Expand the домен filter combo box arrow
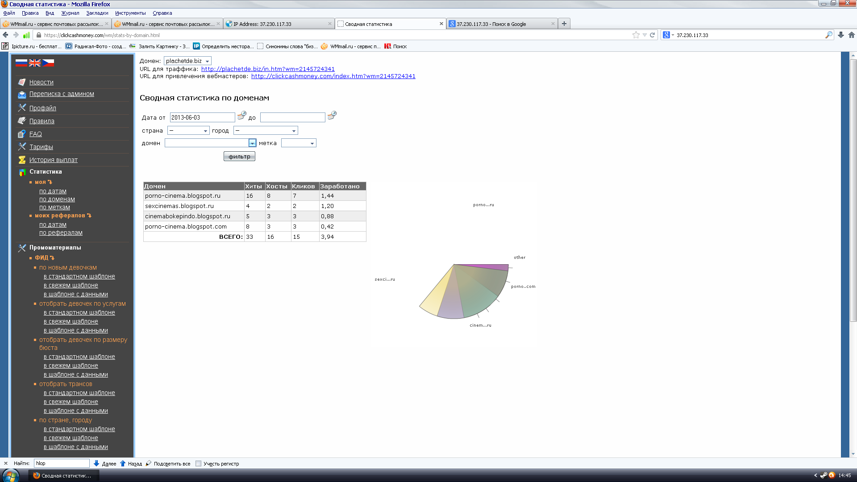The height and width of the screenshot is (482, 857). coord(252,143)
